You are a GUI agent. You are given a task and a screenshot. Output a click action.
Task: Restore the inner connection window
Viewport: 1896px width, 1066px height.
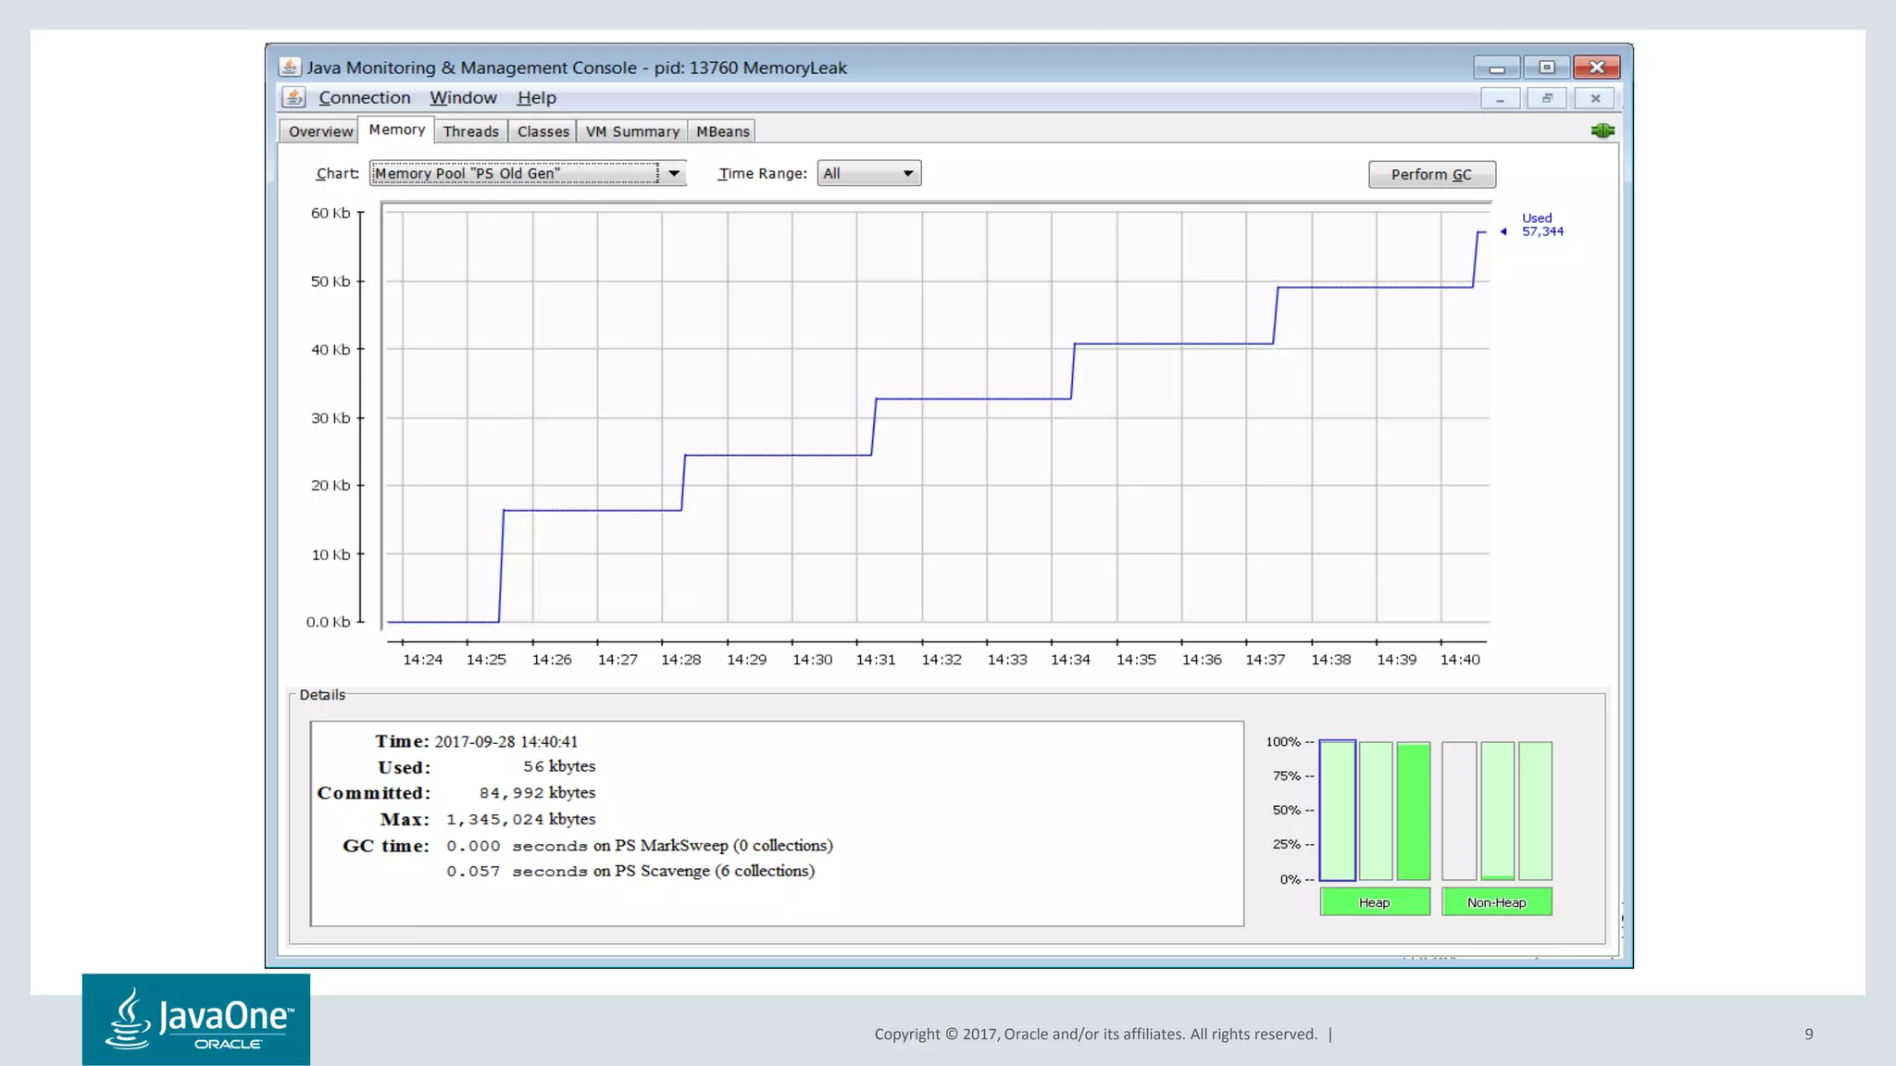(x=1547, y=98)
